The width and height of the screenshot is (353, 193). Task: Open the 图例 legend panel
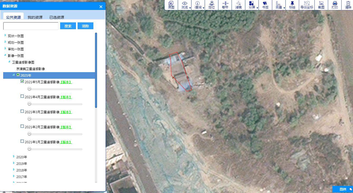click(343, 189)
